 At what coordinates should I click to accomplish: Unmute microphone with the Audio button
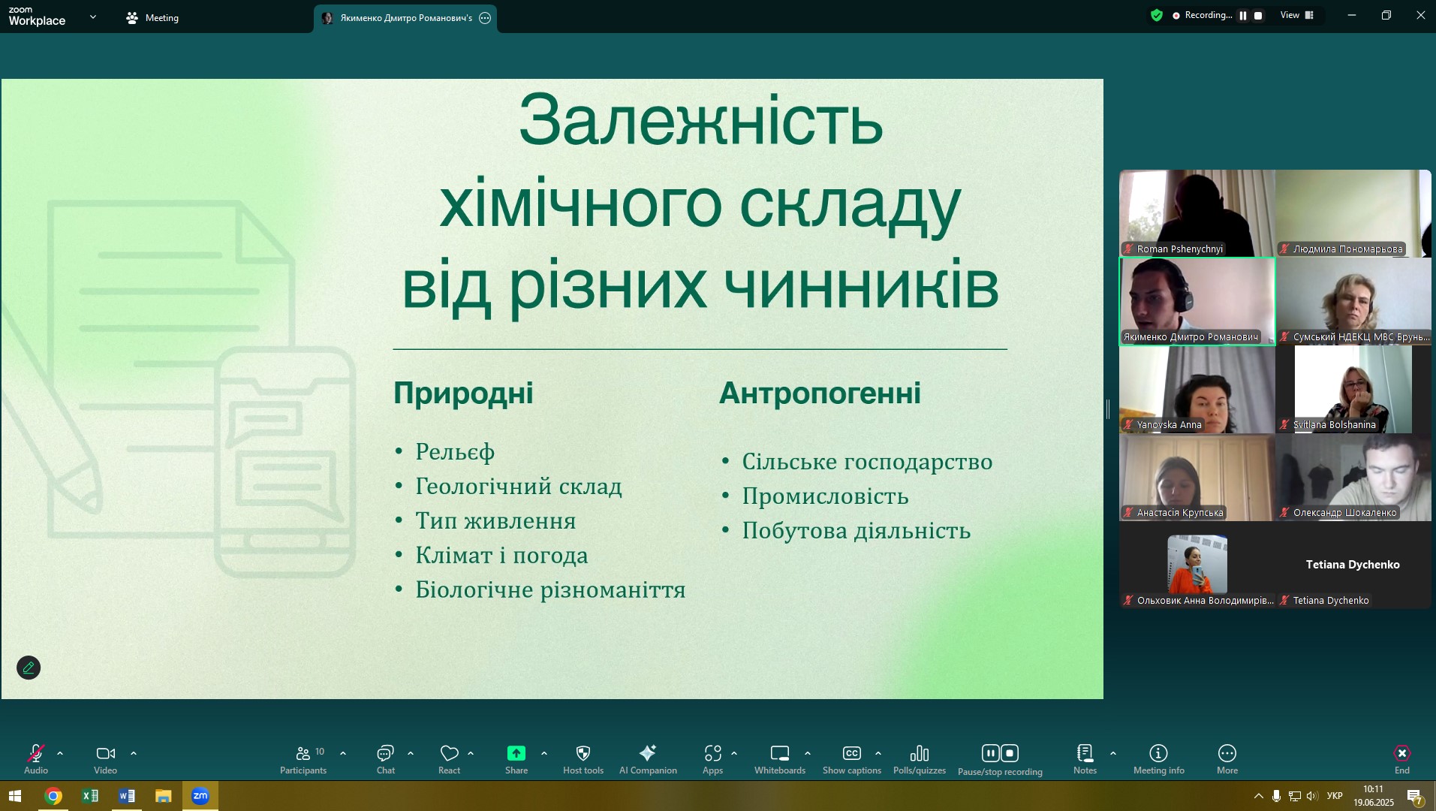(x=35, y=758)
